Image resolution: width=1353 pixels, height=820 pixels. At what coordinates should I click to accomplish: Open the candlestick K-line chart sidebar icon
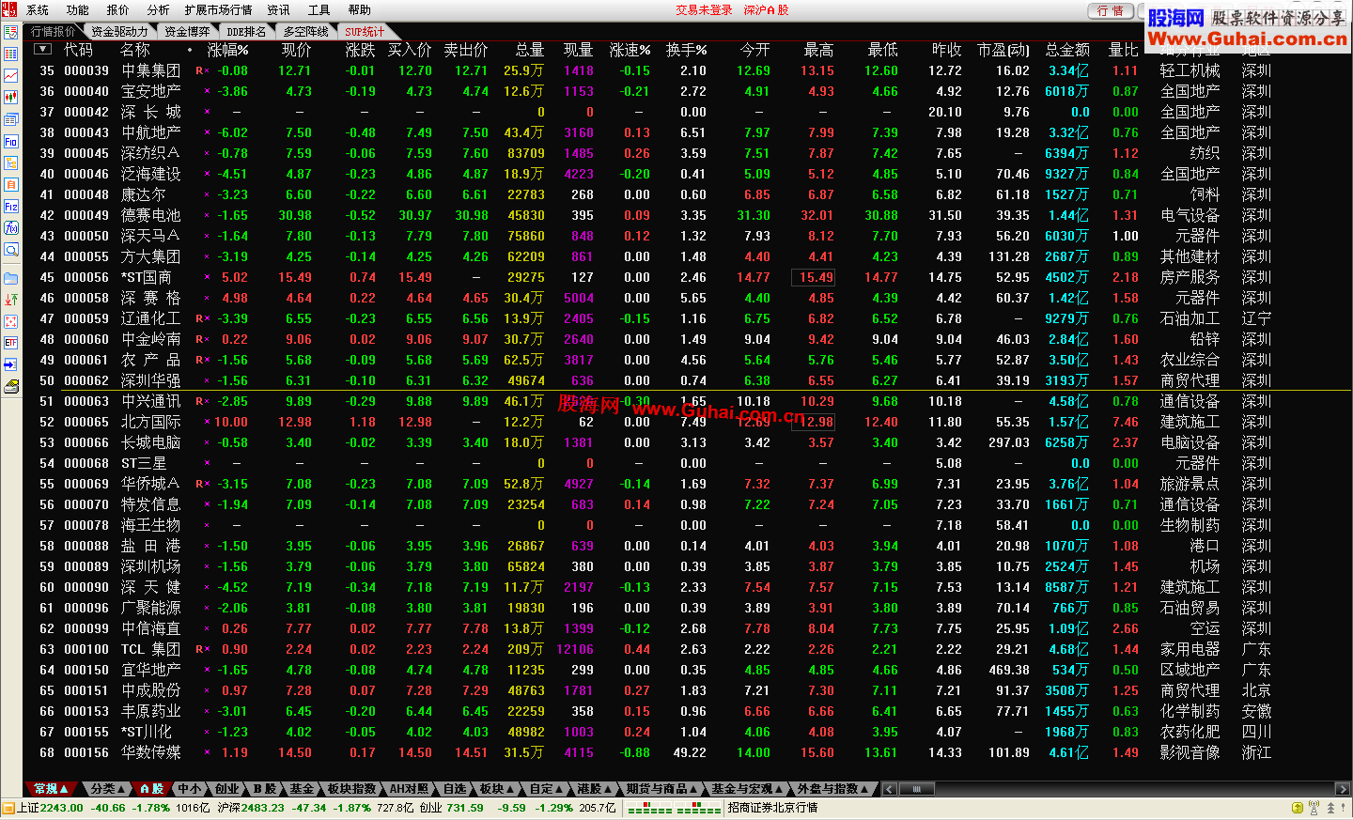pyautogui.click(x=11, y=97)
